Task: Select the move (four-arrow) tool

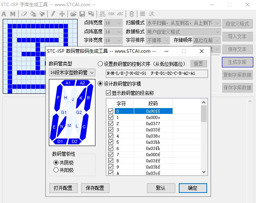Action: [x=62, y=14]
